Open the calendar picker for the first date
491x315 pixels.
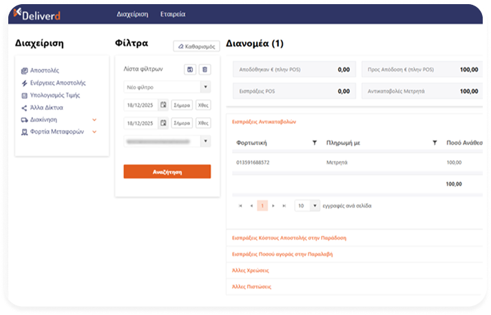click(163, 105)
